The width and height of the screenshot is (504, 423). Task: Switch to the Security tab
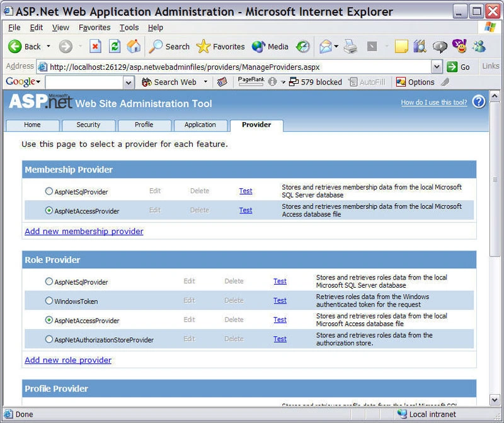tap(88, 125)
